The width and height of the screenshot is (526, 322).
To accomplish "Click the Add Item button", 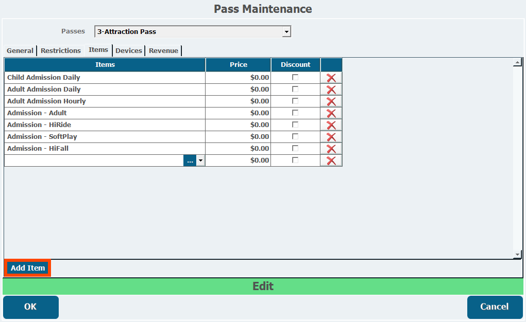I will [28, 268].
